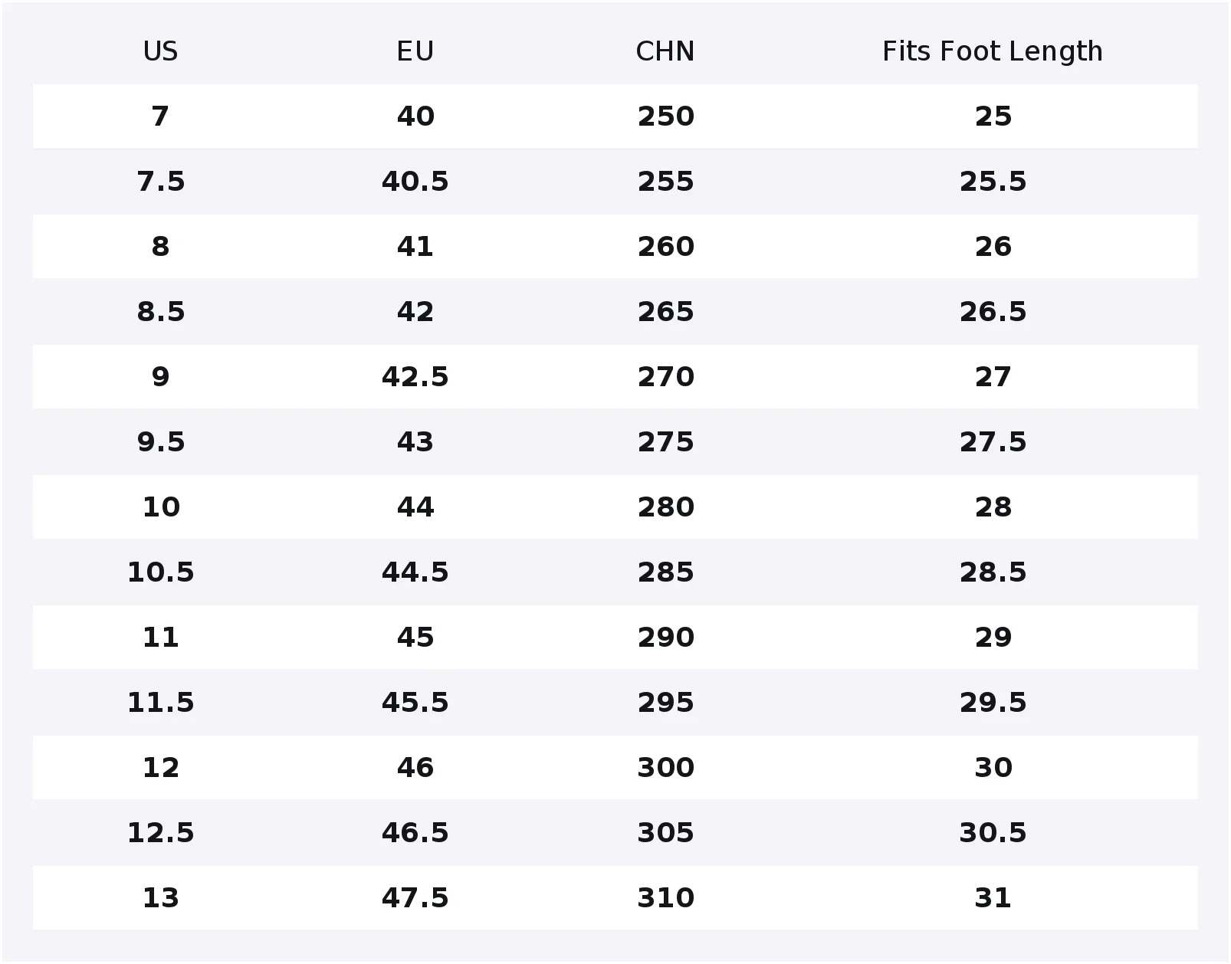Click the Fits Foot Length header
Image resolution: width=1231 pixels, height=964 pixels.
pyautogui.click(x=993, y=51)
